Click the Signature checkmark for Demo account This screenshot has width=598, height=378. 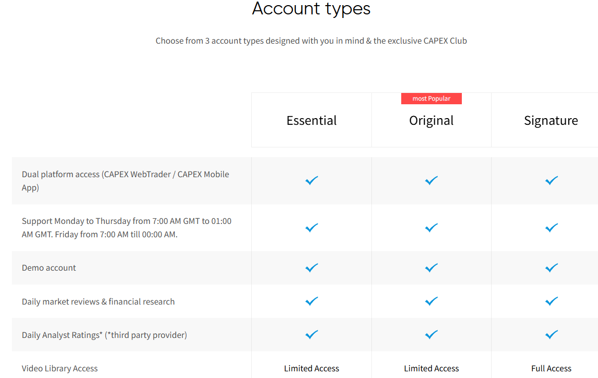551,268
